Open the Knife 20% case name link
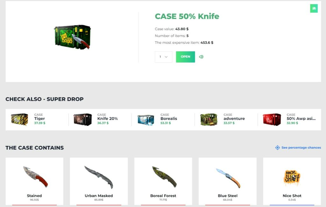 click(x=108, y=119)
